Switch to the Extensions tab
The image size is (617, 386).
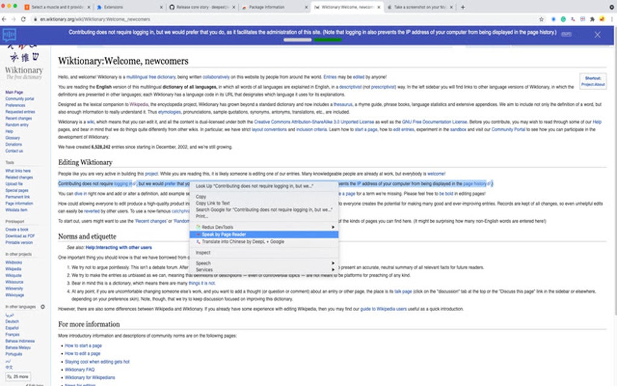[x=129, y=7]
